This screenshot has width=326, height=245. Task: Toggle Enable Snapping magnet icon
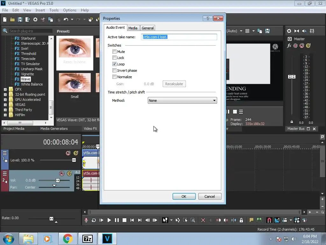pyautogui.click(x=269, y=220)
